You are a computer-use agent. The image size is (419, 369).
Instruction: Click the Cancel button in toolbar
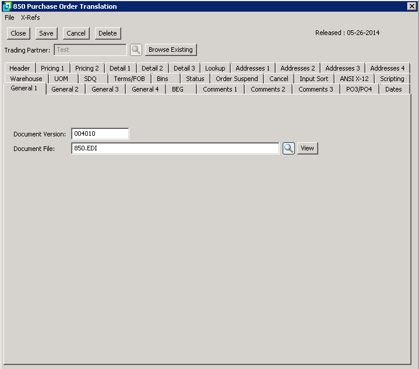coord(75,34)
